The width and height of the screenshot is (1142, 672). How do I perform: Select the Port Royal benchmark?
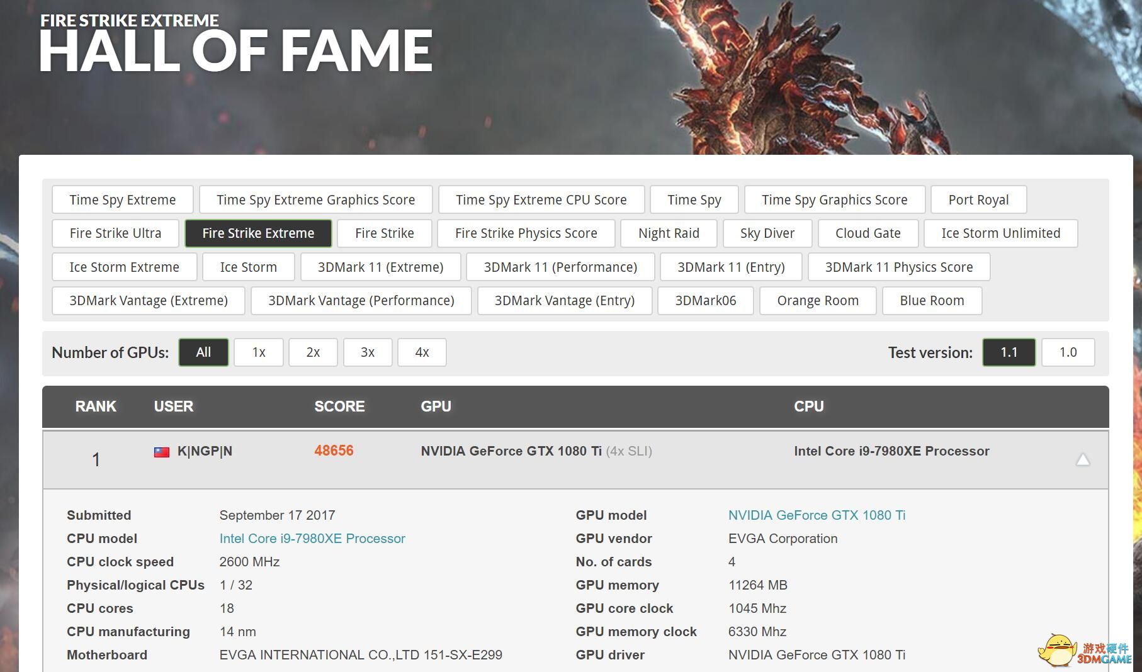[979, 199]
